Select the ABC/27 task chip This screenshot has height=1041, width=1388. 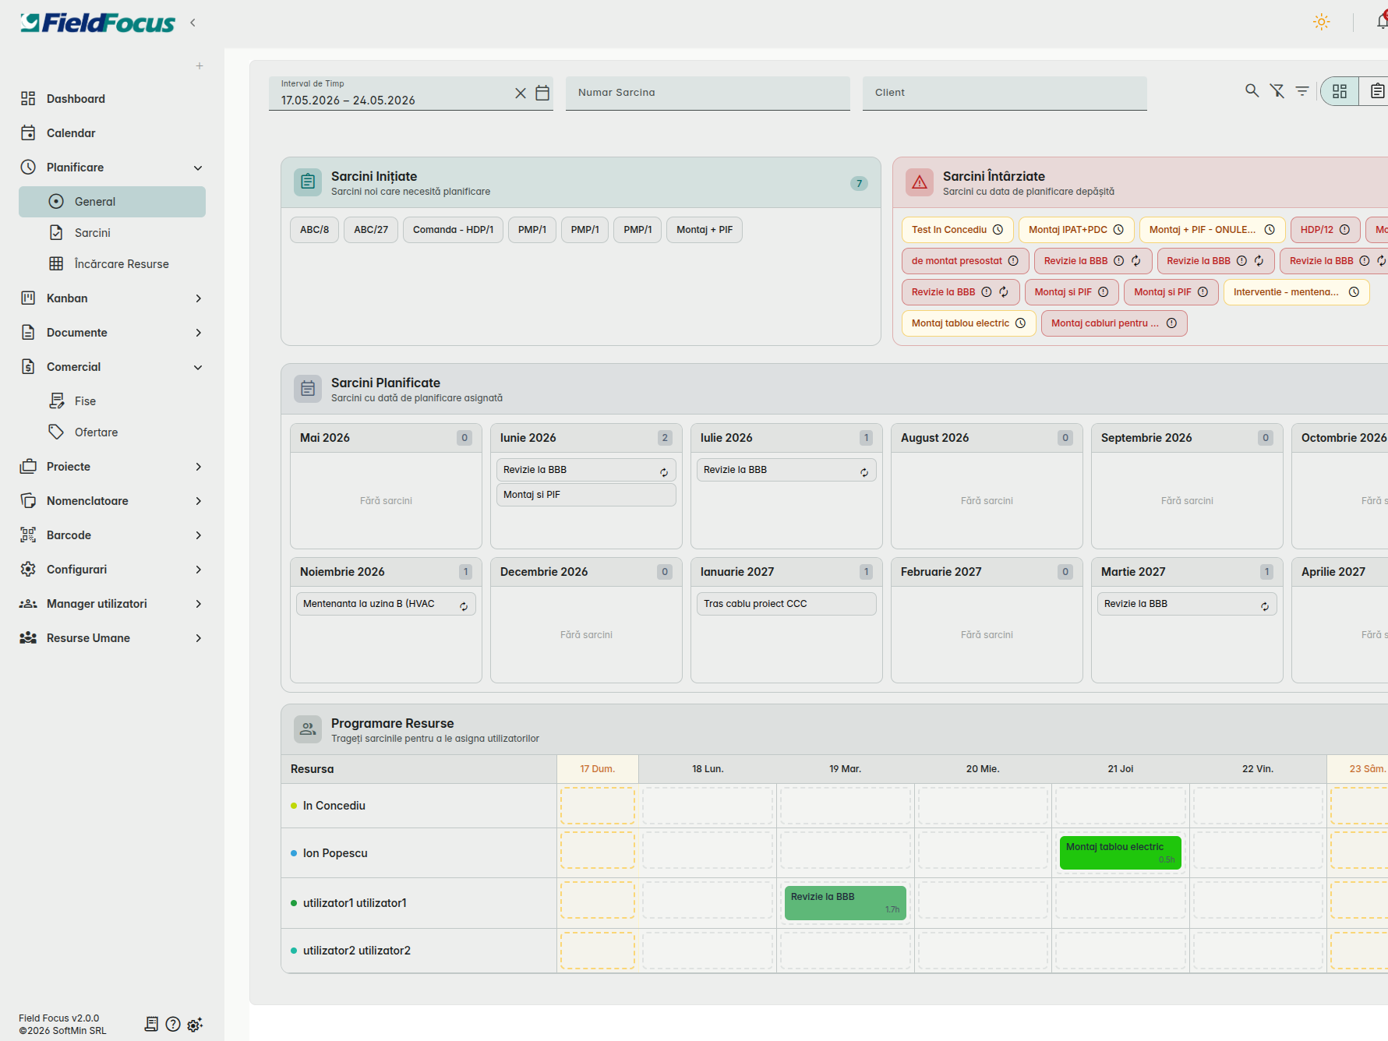click(x=371, y=230)
